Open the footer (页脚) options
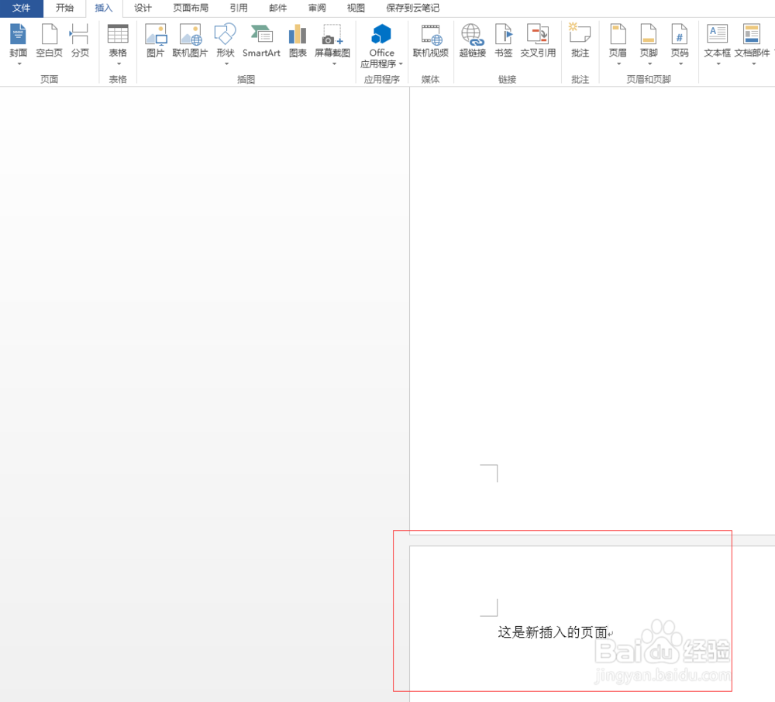This screenshot has width=775, height=702. point(649,41)
